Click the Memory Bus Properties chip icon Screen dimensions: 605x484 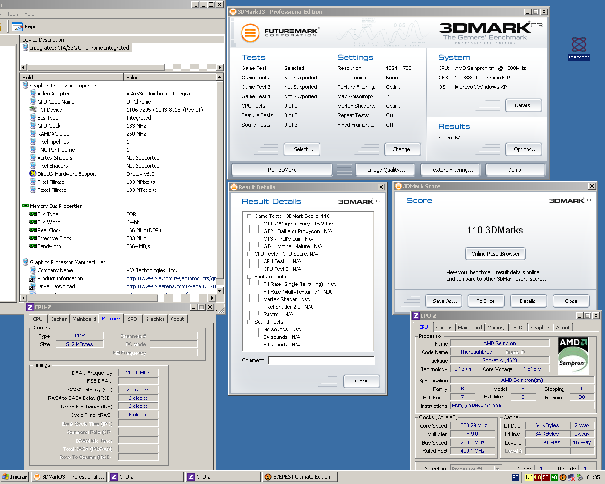coord(26,206)
